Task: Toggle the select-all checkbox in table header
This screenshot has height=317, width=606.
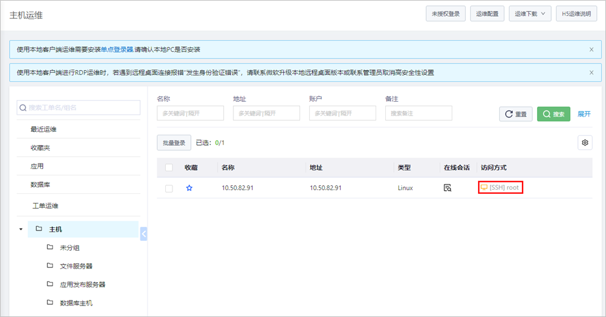Action: pos(169,168)
